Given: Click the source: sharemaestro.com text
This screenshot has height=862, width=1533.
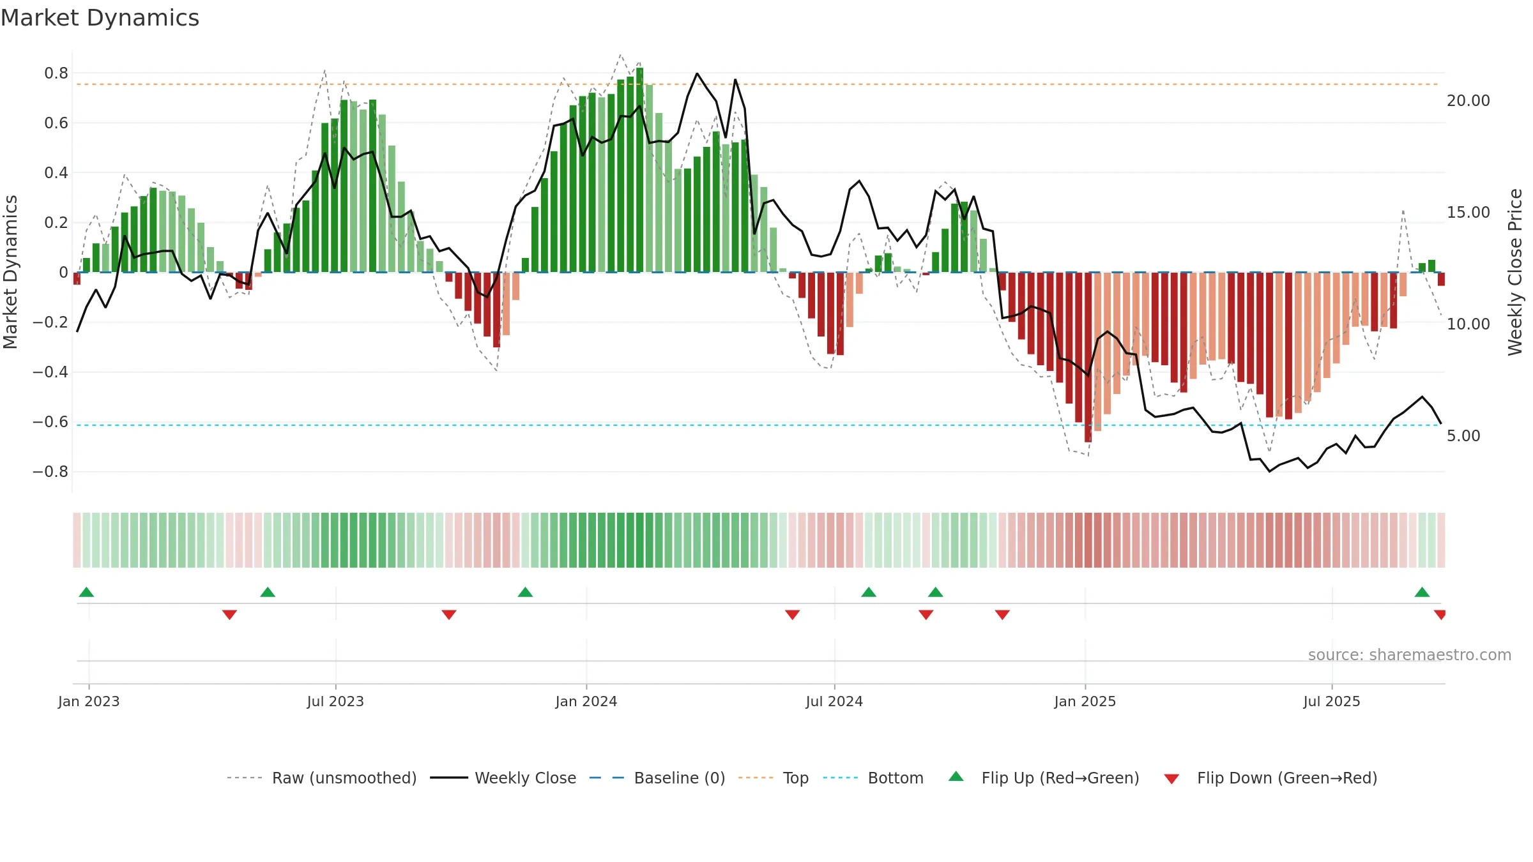Looking at the screenshot, I should pyautogui.click(x=1410, y=654).
